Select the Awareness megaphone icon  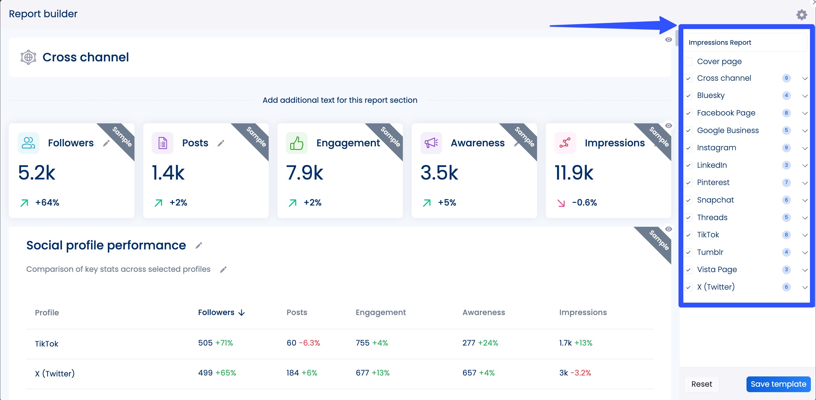pyautogui.click(x=431, y=143)
